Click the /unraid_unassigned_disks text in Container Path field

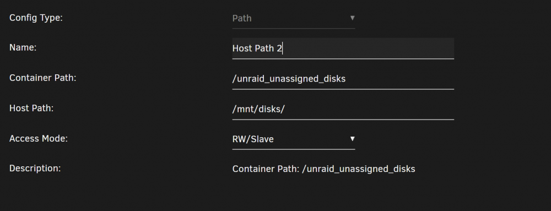pos(289,79)
